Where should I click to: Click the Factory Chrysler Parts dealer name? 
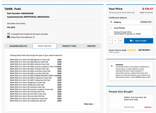[x=123, y=32]
